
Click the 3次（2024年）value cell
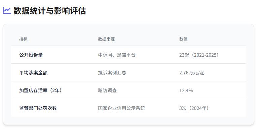tap(194, 108)
